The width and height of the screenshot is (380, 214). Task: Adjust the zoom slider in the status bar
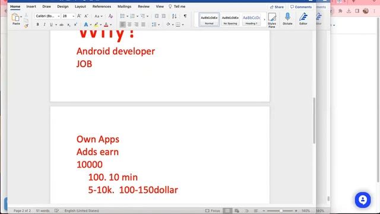(x=281, y=210)
